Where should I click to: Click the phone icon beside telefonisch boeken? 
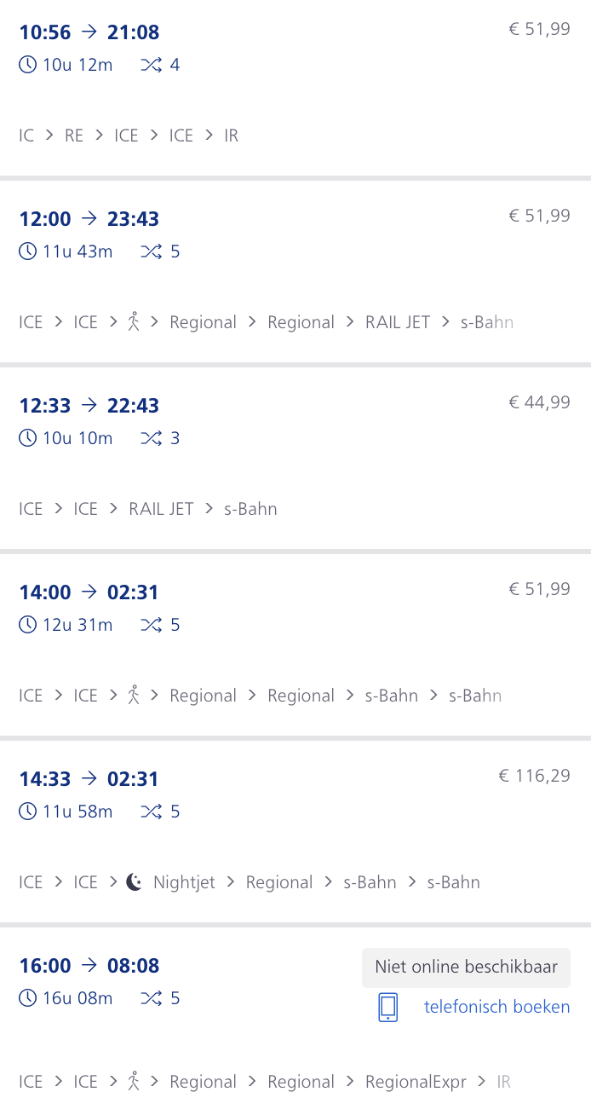click(387, 1007)
